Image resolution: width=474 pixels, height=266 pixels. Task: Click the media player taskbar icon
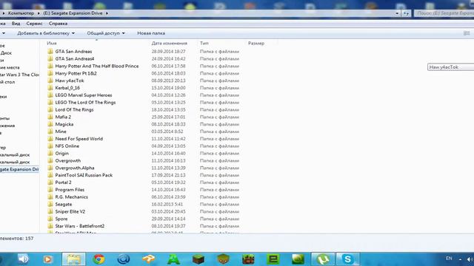pyautogui.click(x=47, y=259)
